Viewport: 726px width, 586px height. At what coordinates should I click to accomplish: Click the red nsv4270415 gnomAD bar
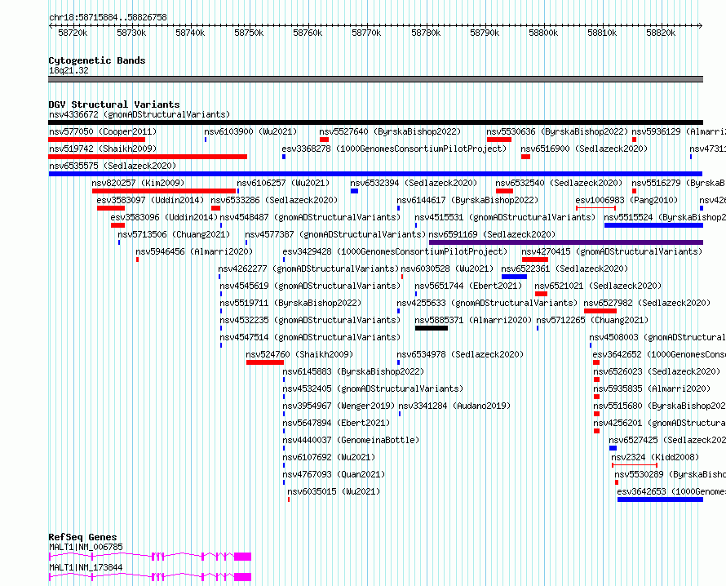coord(535,260)
